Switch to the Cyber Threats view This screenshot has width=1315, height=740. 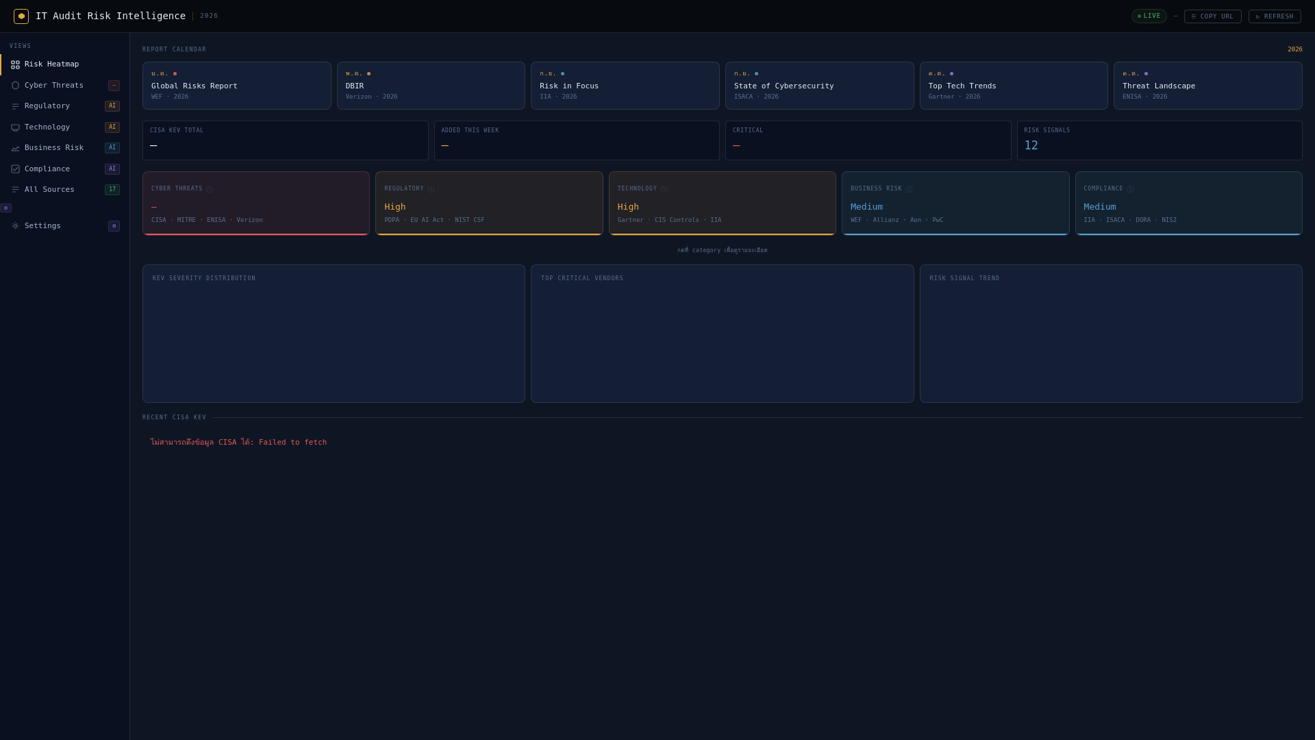65,86
